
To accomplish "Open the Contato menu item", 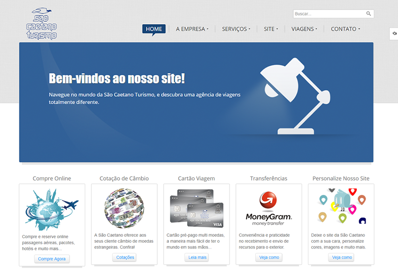I will coord(345,29).
